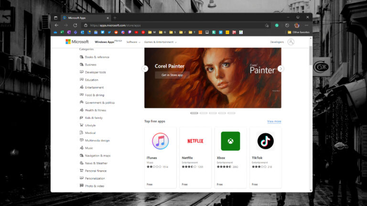The image size is (367, 206).
Task: Open the OneDrive cloud bookmark
Action: (55, 32)
